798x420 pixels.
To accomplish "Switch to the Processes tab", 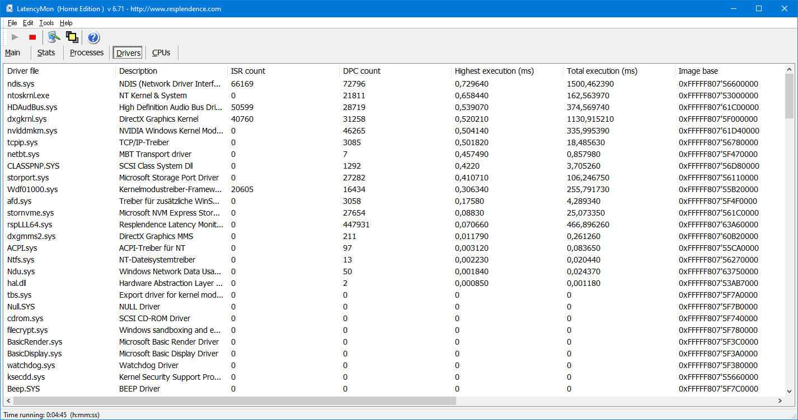I will (87, 52).
